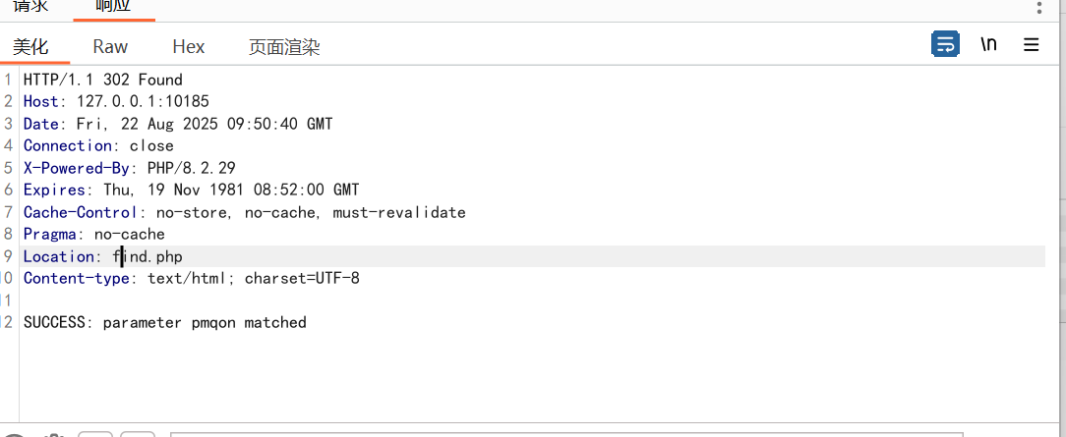Switch to the 美化 view

click(x=30, y=46)
